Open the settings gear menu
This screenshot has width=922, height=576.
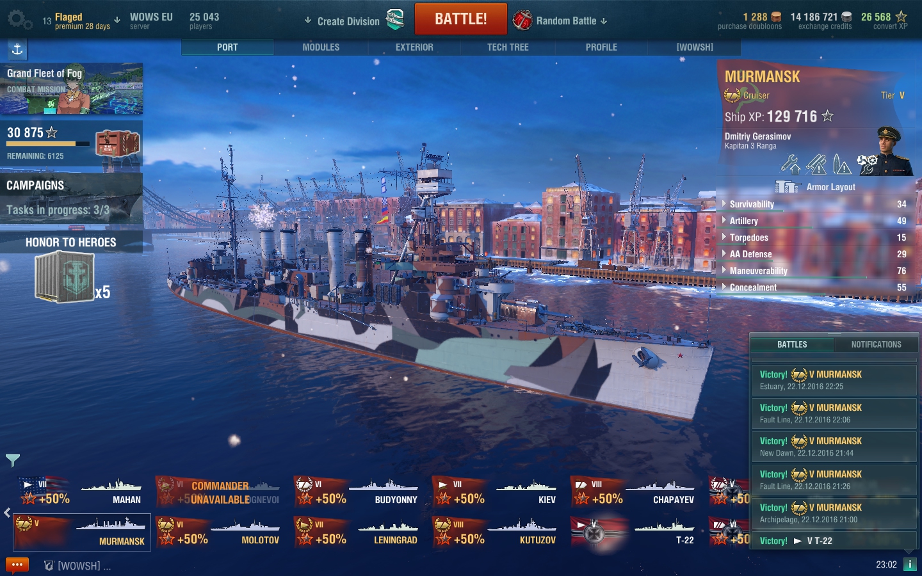pyautogui.click(x=19, y=20)
